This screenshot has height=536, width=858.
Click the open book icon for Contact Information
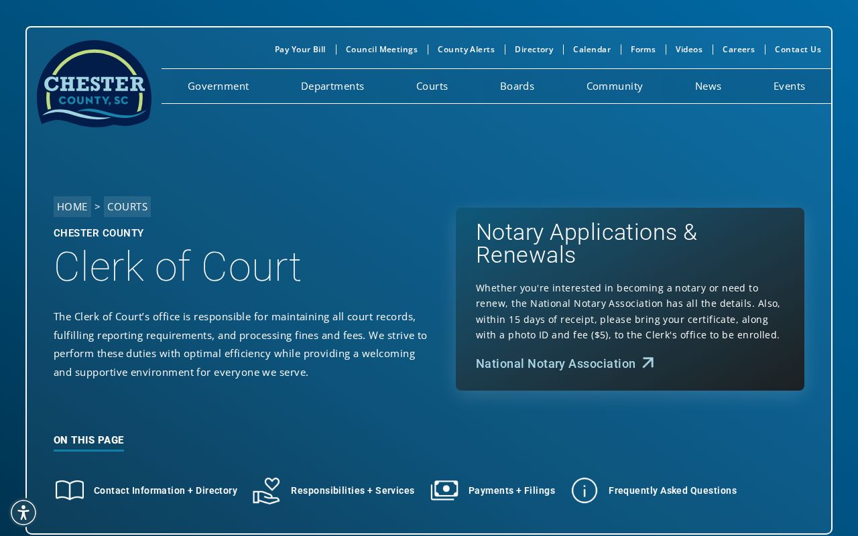(70, 490)
